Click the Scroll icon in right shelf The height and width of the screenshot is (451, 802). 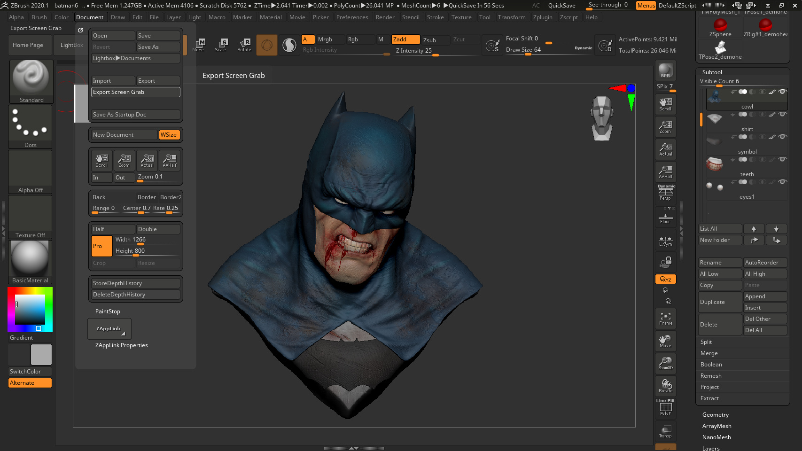tap(665, 104)
